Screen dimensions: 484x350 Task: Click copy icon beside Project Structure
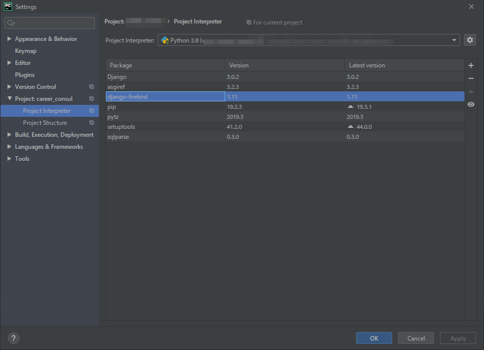(91, 123)
